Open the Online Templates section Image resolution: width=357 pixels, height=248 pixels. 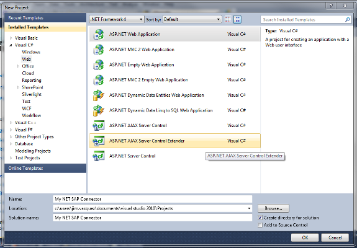coord(45,168)
